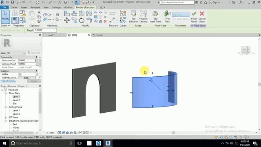Viewport: 261px width, 147px height.
Task: Open the type selector dropdown
Action: tap(40, 44)
